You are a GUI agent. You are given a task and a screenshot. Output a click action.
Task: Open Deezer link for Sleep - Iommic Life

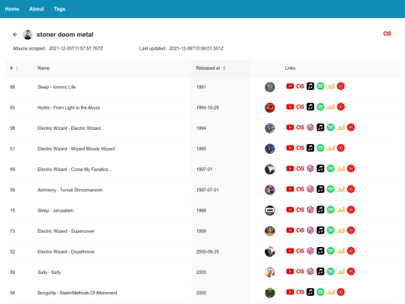(x=331, y=86)
